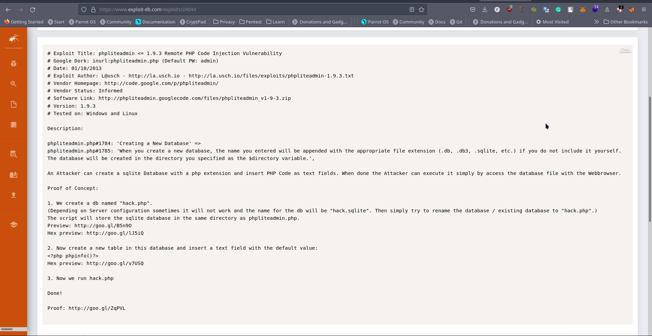Open the Grammarly green G extension
The image size is (652, 336).
[558, 10]
